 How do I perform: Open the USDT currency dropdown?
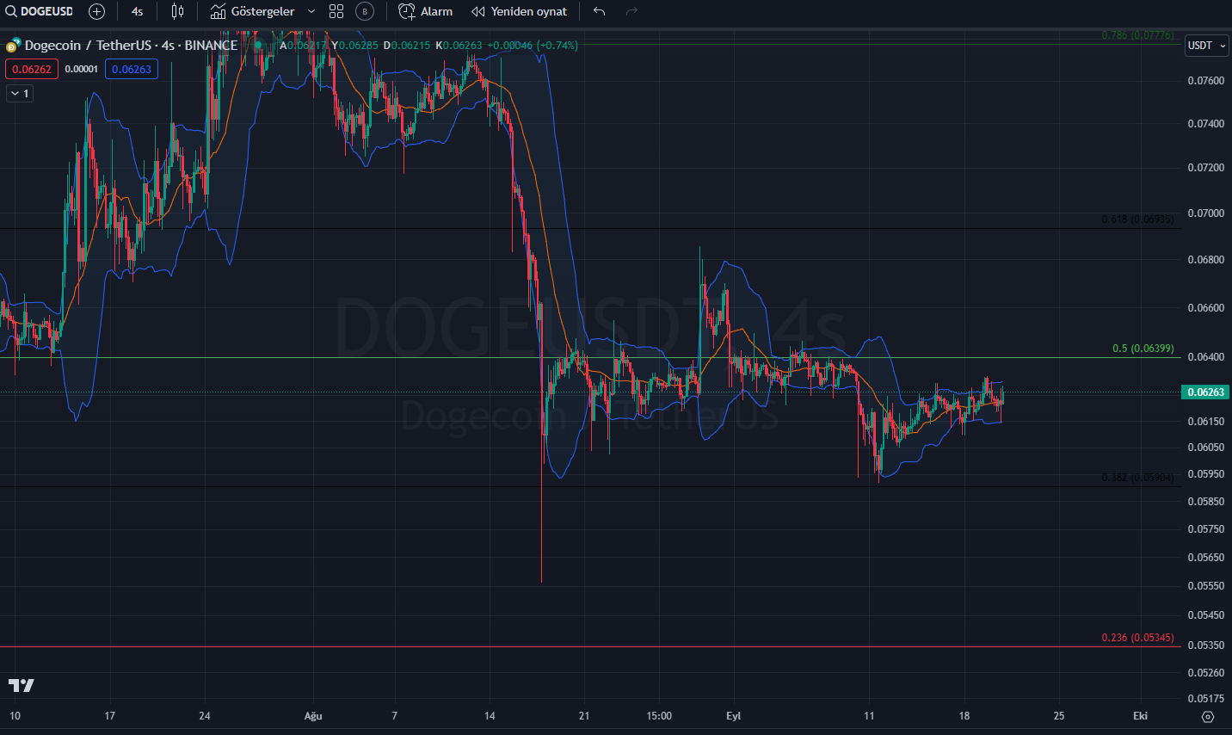pyautogui.click(x=1207, y=46)
